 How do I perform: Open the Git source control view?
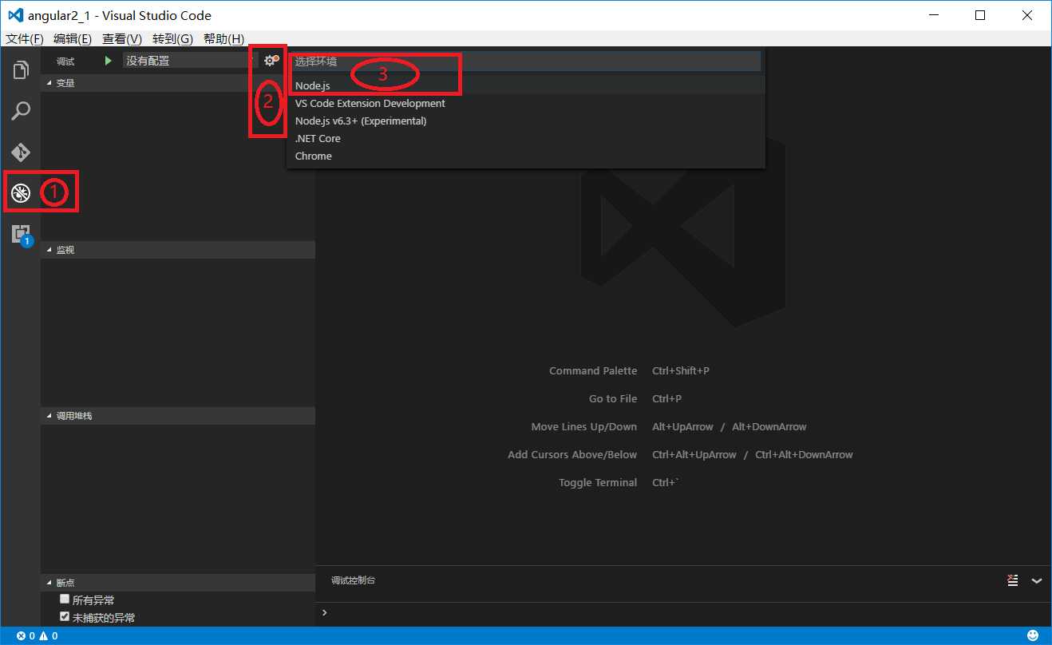coord(21,152)
